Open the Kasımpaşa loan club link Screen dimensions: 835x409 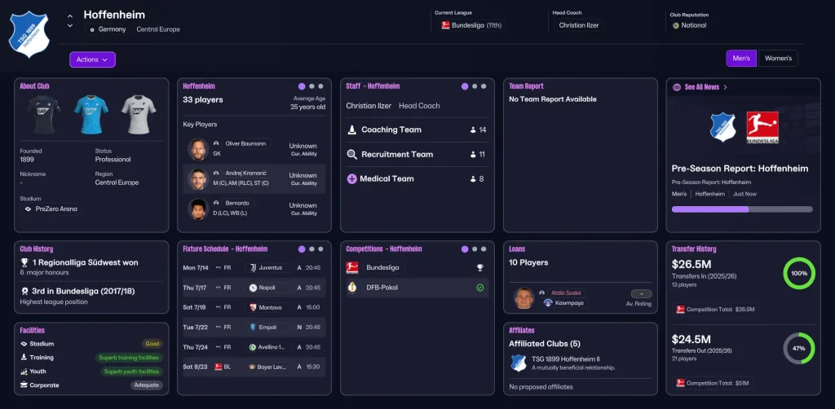click(x=563, y=303)
